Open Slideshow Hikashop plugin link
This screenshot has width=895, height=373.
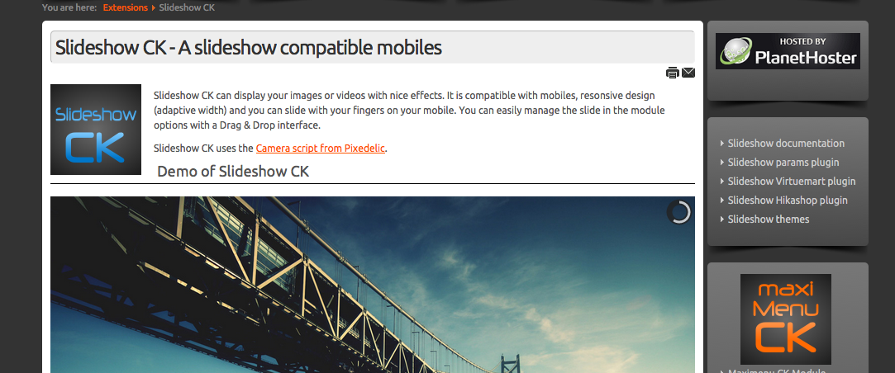coord(788,201)
